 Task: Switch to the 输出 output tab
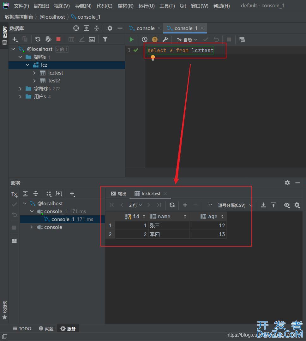(118, 194)
